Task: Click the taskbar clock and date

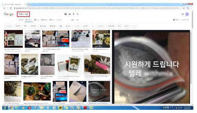Action: tap(187, 108)
